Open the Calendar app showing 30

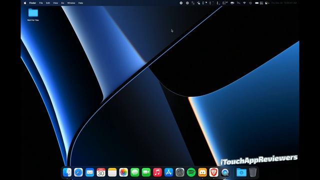point(101,172)
